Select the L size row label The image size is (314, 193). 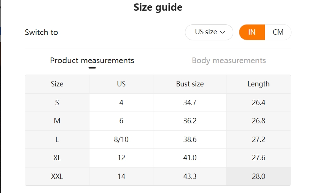pyautogui.click(x=57, y=139)
